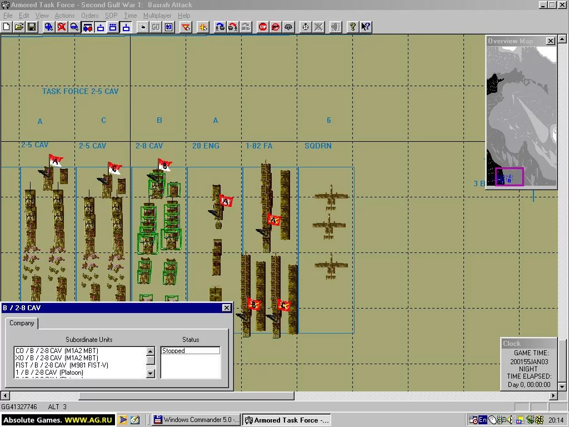Click the red STOP sign icon
This screenshot has height=427, width=569.
click(263, 27)
